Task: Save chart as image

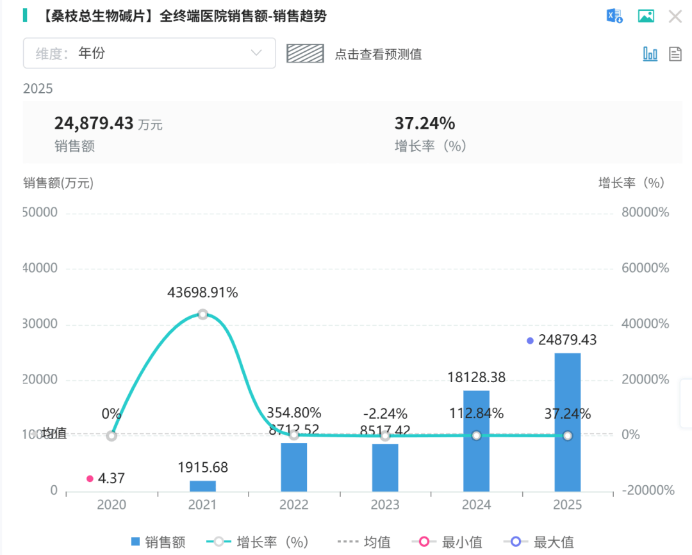Action: click(x=646, y=17)
